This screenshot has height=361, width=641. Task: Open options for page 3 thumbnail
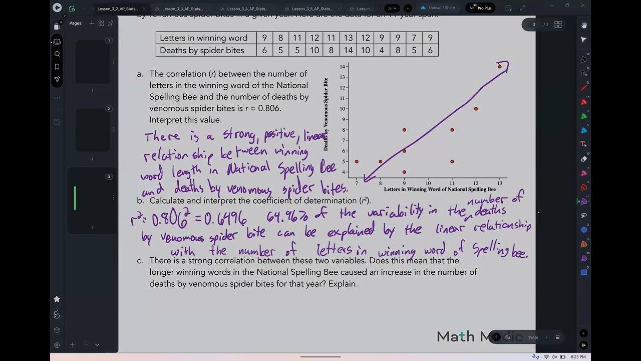tap(113, 198)
